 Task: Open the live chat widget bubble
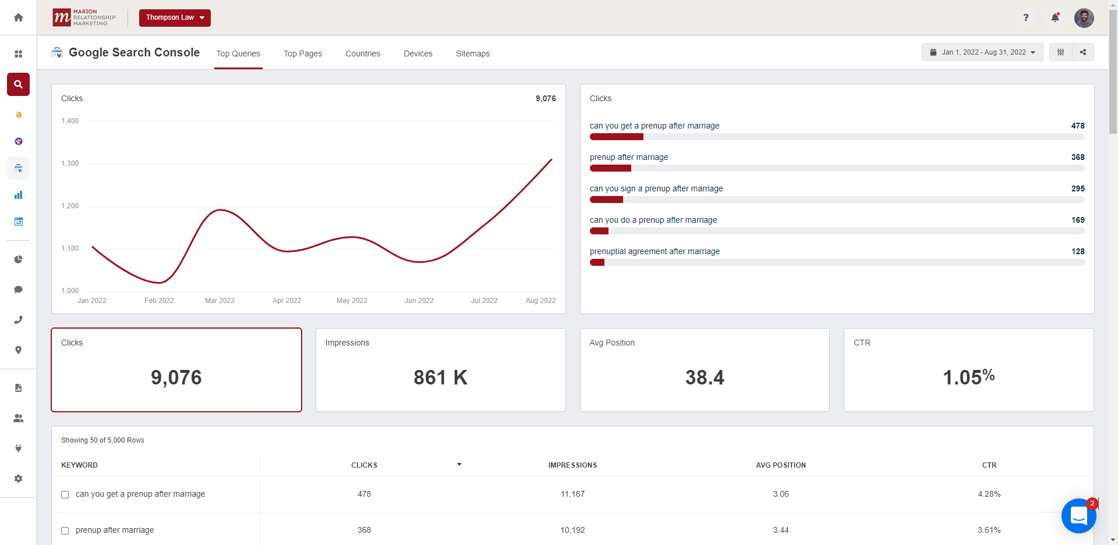point(1078,515)
